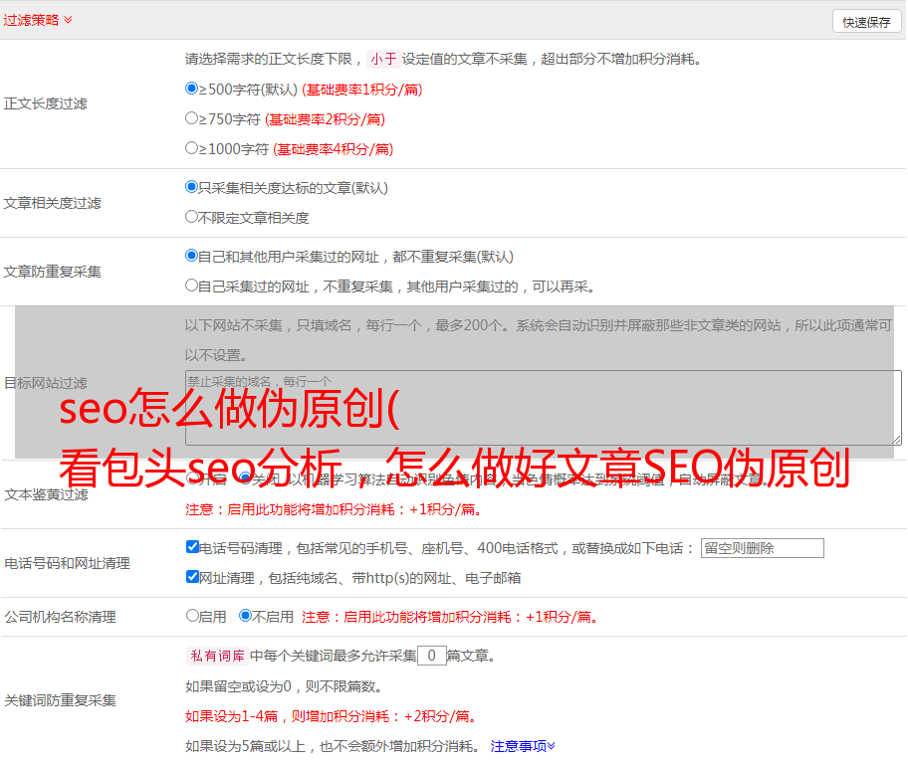Image resolution: width=908 pixels, height=764 pixels.
Task: Choose the ≥750字符 length radio button
Action: click(x=192, y=118)
